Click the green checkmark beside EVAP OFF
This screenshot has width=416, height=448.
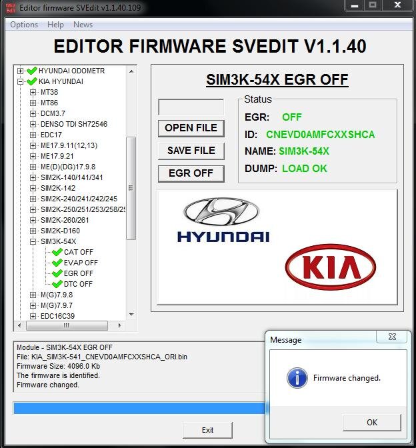[x=57, y=262]
